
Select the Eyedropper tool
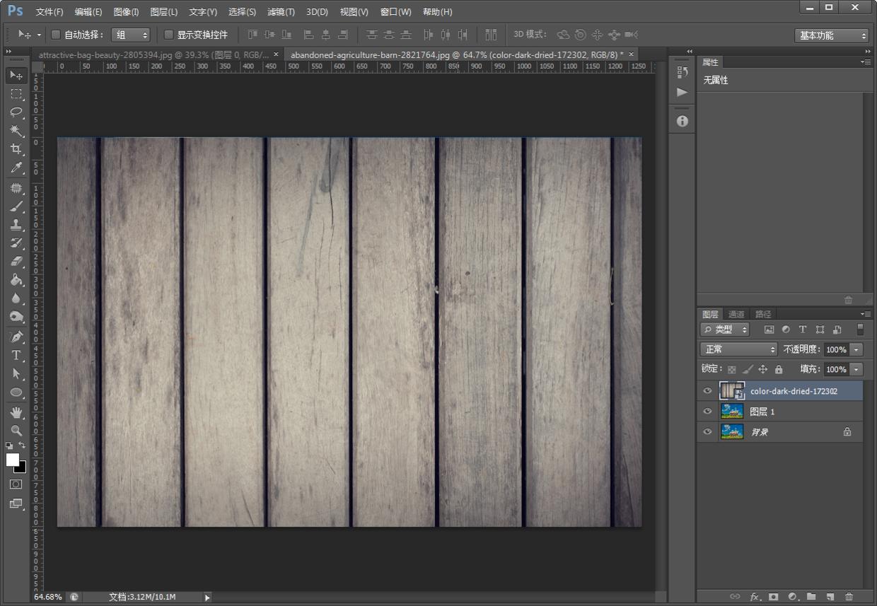16,168
